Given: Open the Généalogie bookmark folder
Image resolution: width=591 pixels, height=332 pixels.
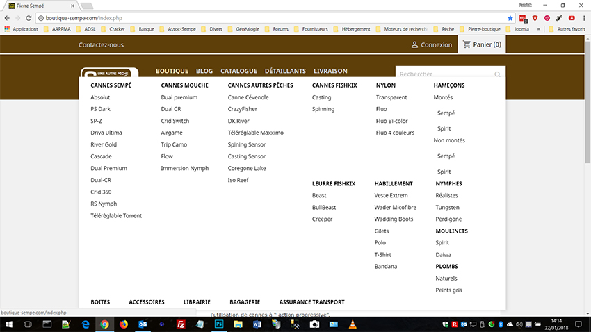Looking at the screenshot, I should tap(243, 29).
